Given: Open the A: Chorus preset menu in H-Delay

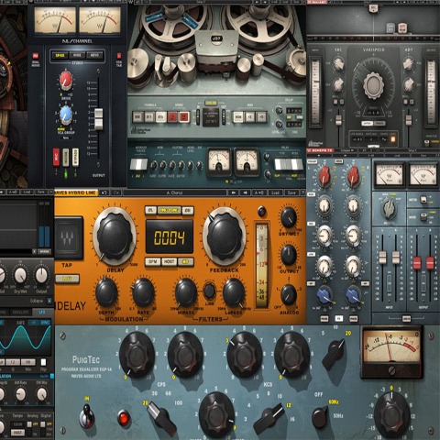Looking at the screenshot, I should [174, 192].
